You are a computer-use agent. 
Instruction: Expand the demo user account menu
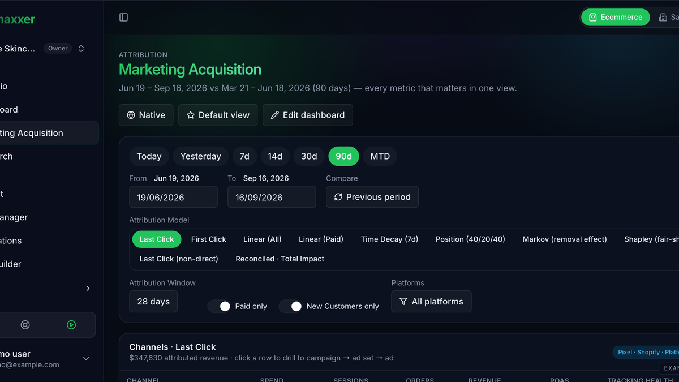86,358
